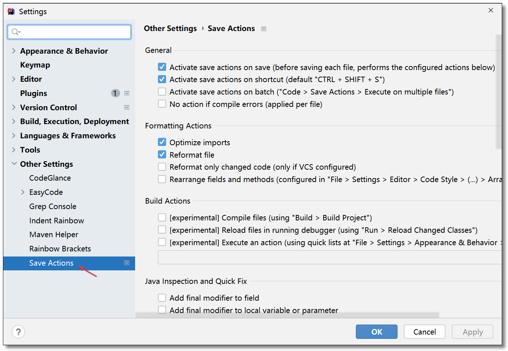Image resolution: width=508 pixels, height=351 pixels.
Task: Click Java Inspection and Quick Fix heading
Action: (x=196, y=281)
